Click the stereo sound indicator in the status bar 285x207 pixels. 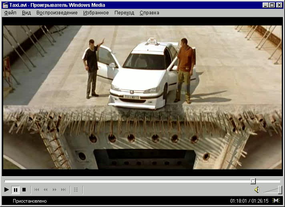tap(276, 201)
